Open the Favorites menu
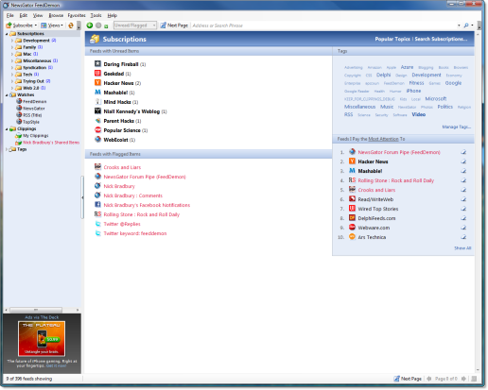This screenshot has height=390, width=488. coord(77,15)
